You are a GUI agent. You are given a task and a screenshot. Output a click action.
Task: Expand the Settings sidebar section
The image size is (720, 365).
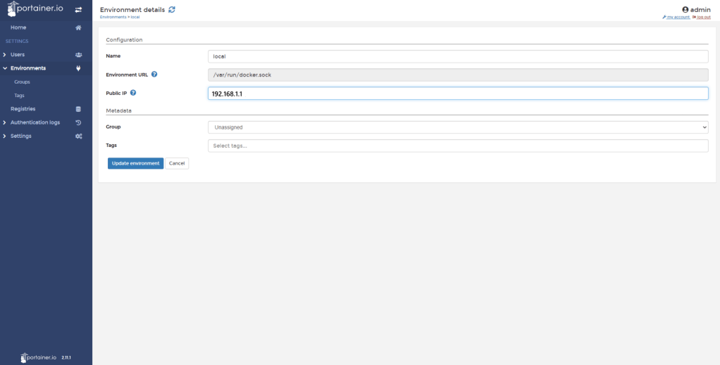click(6, 136)
